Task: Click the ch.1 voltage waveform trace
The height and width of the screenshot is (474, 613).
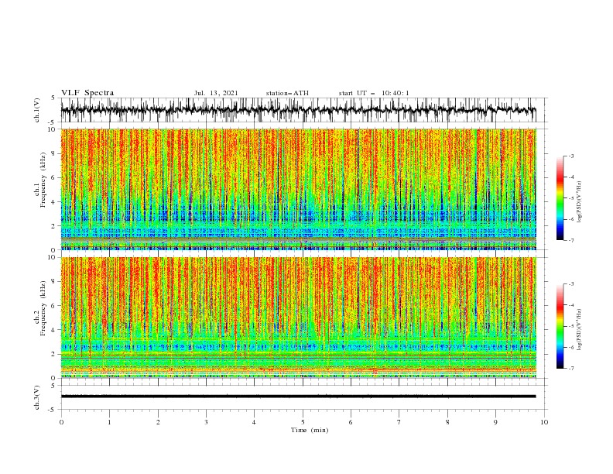Action: pos(298,110)
